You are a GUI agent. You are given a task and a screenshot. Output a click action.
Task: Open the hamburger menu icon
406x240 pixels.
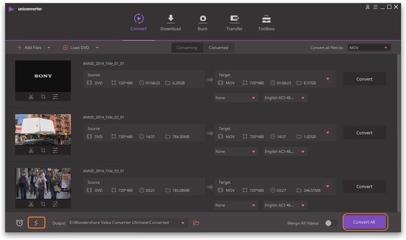(375, 7)
